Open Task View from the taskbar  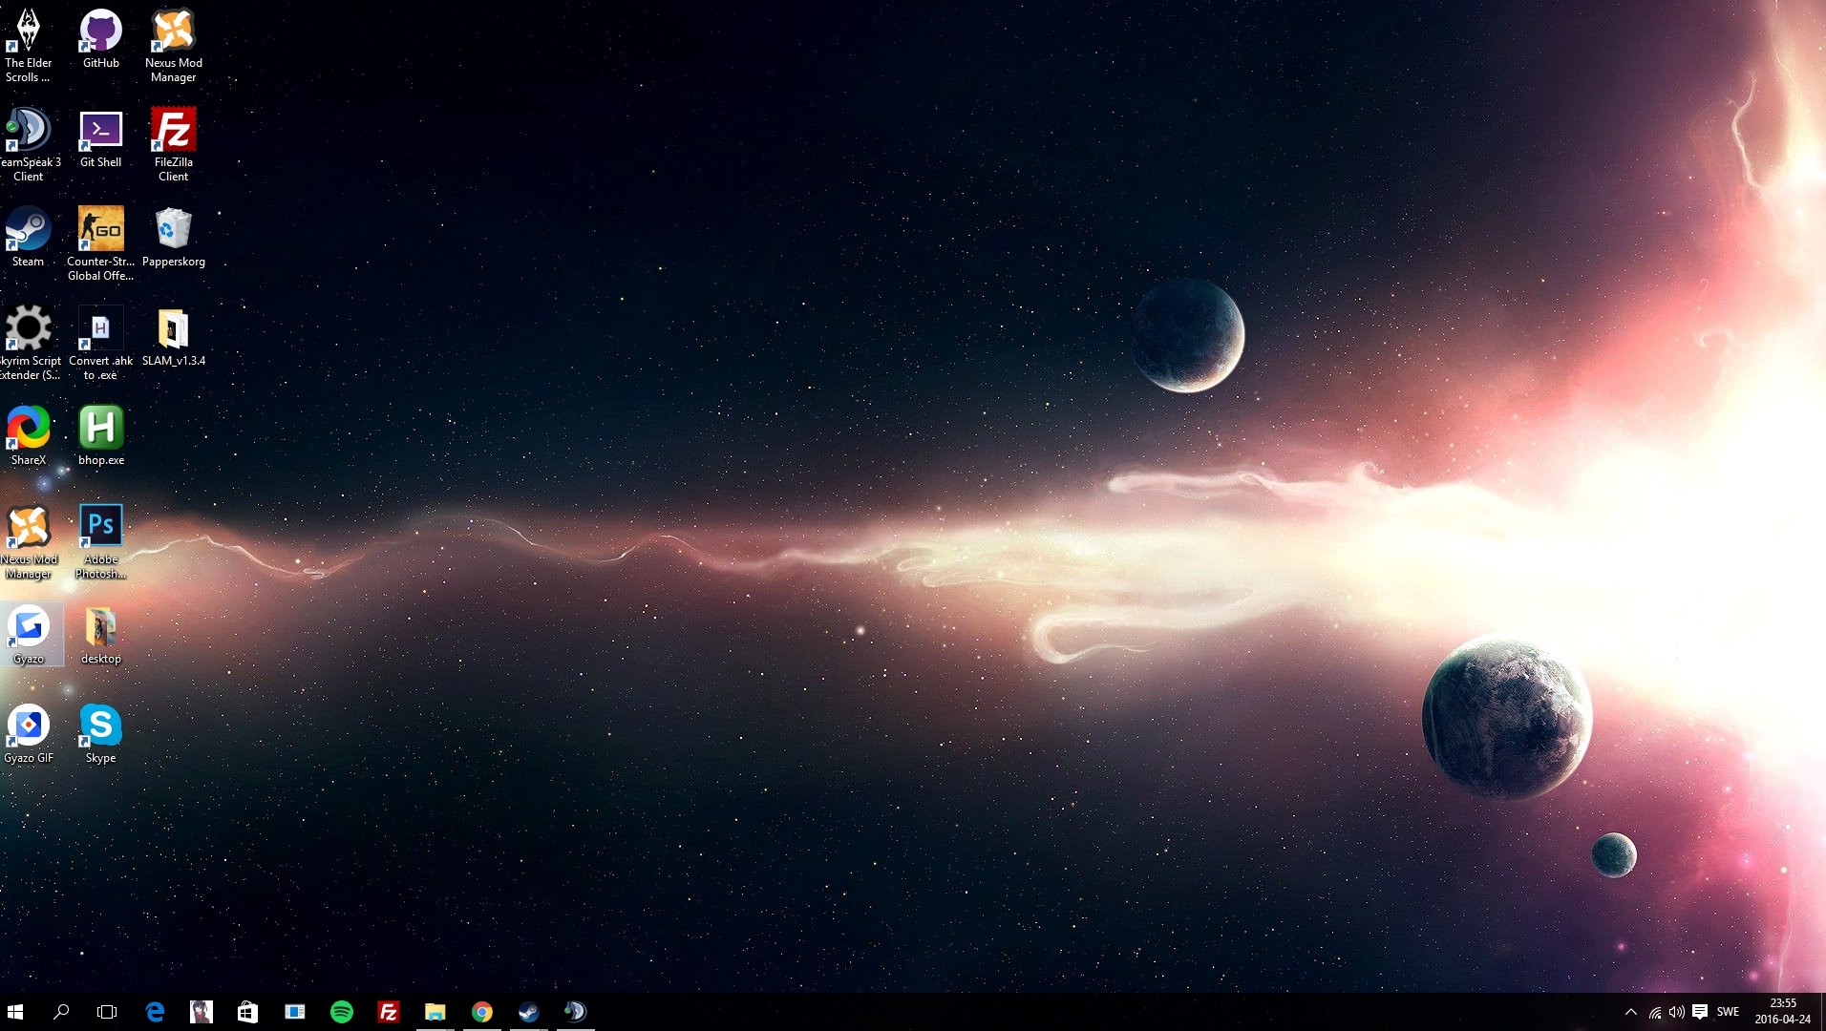(107, 1012)
